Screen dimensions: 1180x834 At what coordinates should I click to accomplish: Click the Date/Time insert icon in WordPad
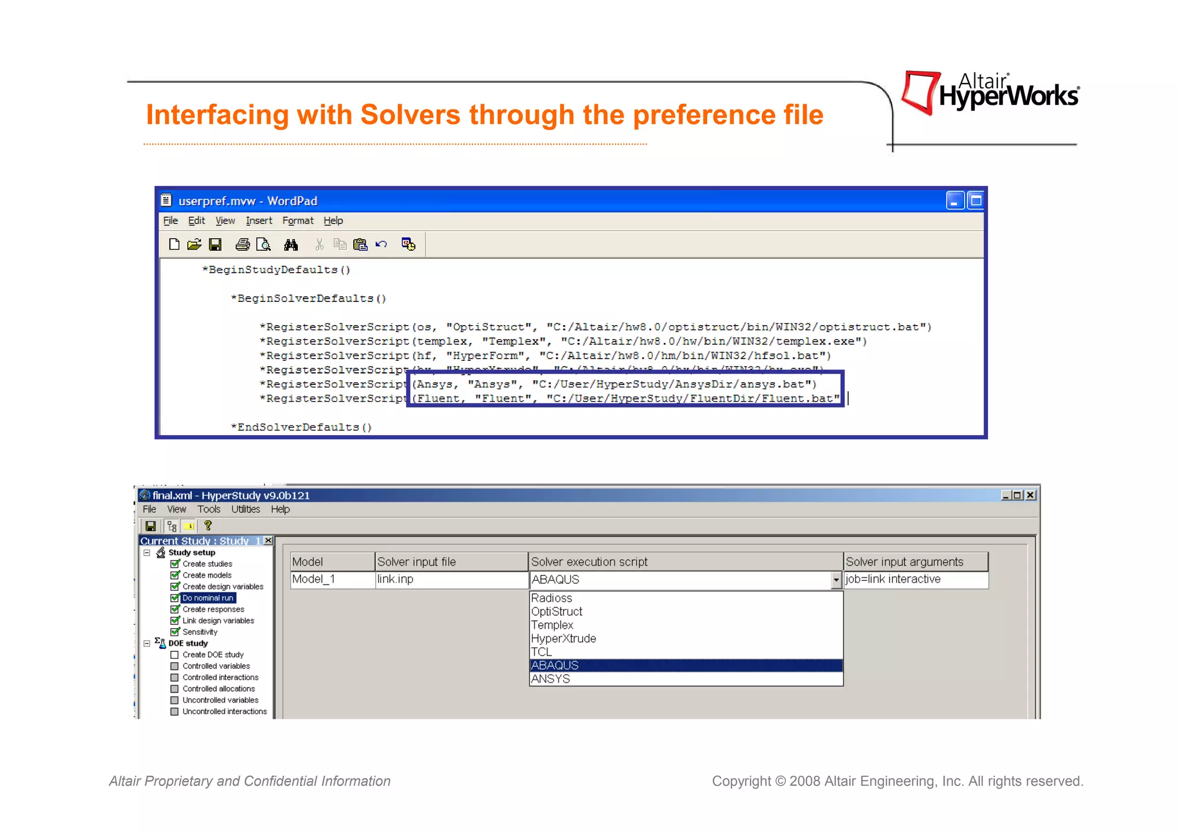(x=409, y=244)
